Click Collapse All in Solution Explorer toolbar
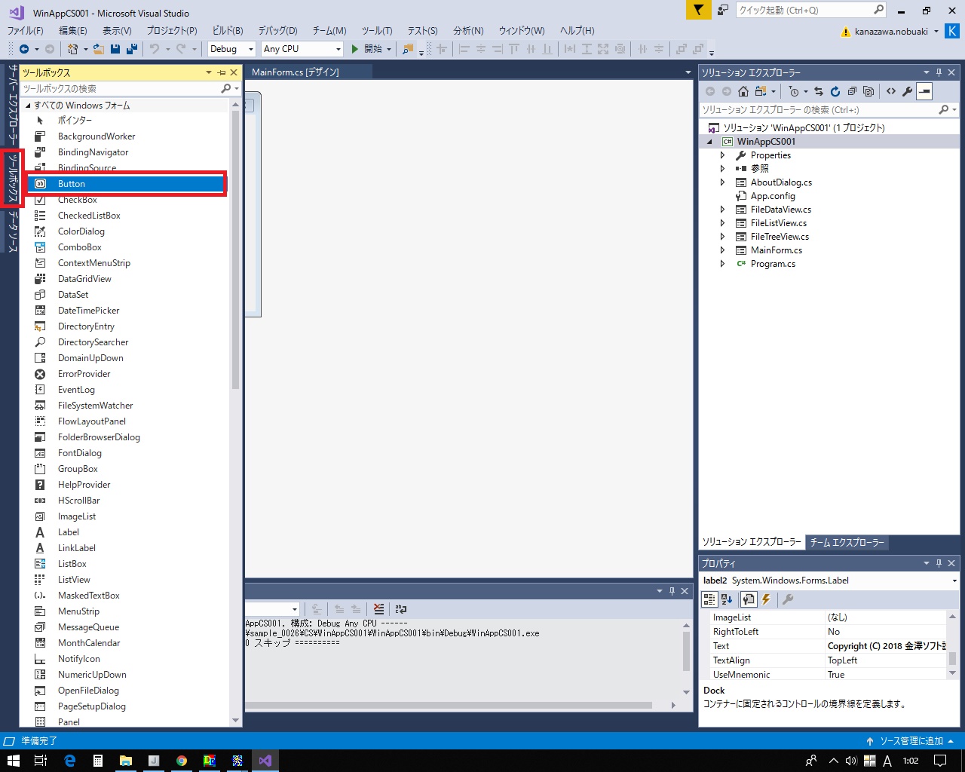This screenshot has height=772, width=965. click(852, 91)
